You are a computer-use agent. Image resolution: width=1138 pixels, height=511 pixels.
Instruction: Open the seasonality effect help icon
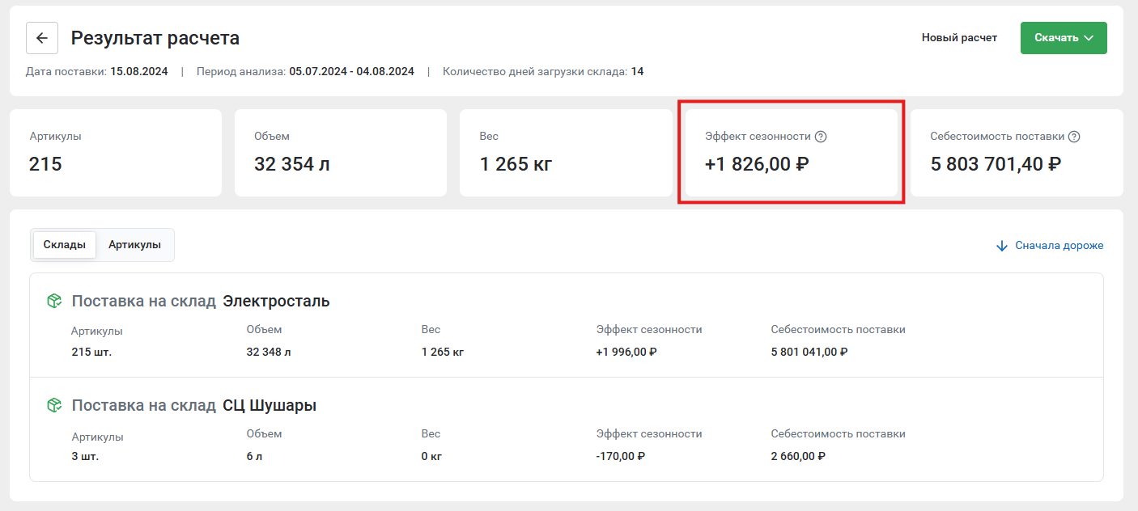click(x=821, y=137)
